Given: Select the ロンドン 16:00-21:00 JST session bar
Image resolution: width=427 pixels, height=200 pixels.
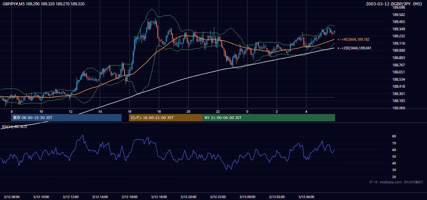Looking at the screenshot, I should tap(165, 118).
